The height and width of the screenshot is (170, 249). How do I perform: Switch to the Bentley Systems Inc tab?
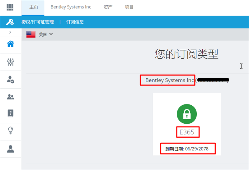[71, 7]
